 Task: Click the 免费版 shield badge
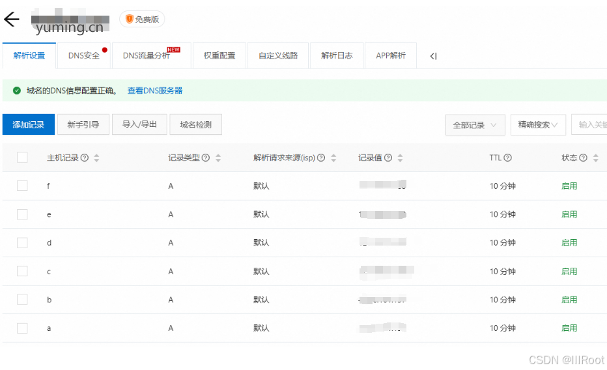point(142,19)
